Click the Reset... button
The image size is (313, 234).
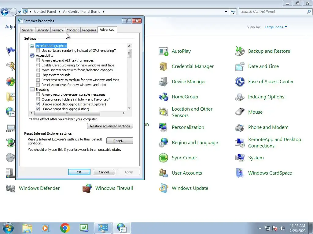(120, 141)
